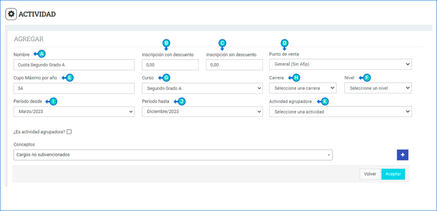Viewport: 437px width, 211px height.
Task: Click the circled D marker above Punto de venta
Action: [x=284, y=43]
